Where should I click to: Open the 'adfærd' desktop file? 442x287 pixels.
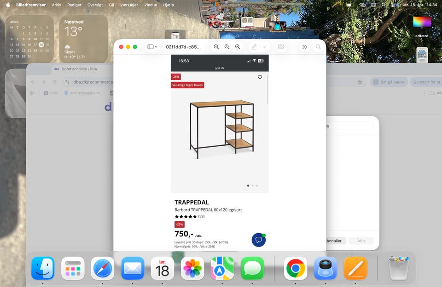coord(422,27)
